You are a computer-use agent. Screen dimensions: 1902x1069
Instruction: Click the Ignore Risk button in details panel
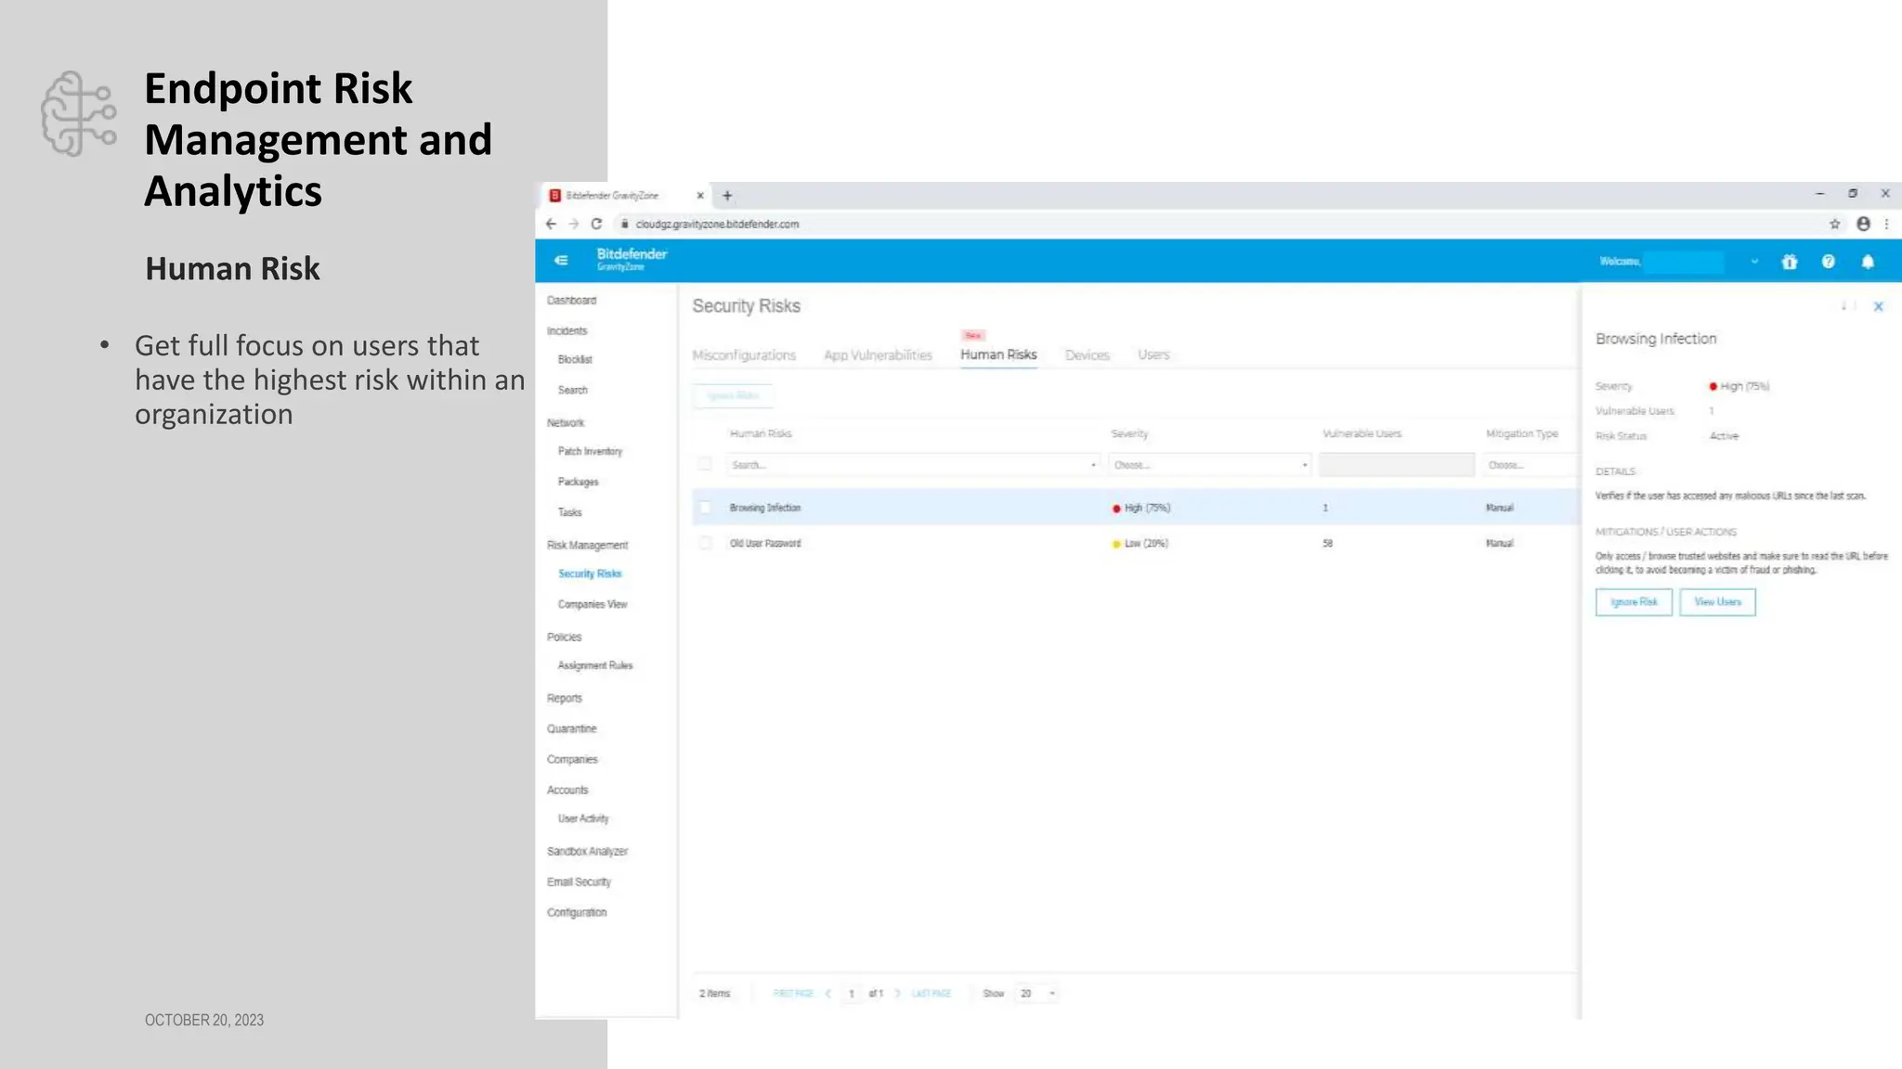(1634, 602)
